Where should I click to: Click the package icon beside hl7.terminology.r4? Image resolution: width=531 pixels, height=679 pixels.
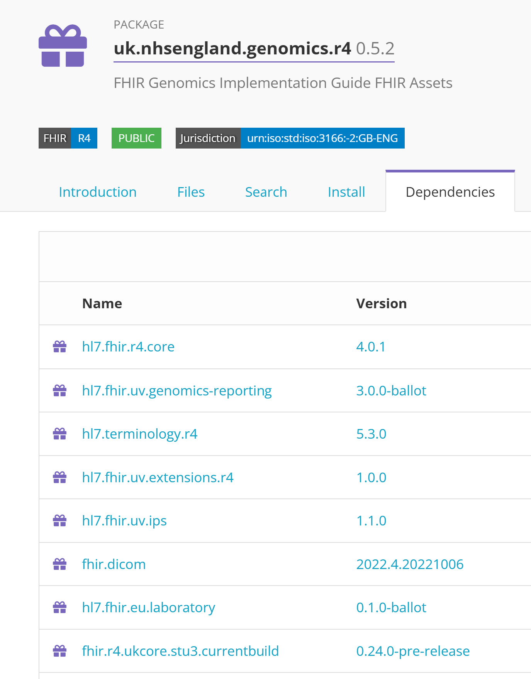[59, 434]
